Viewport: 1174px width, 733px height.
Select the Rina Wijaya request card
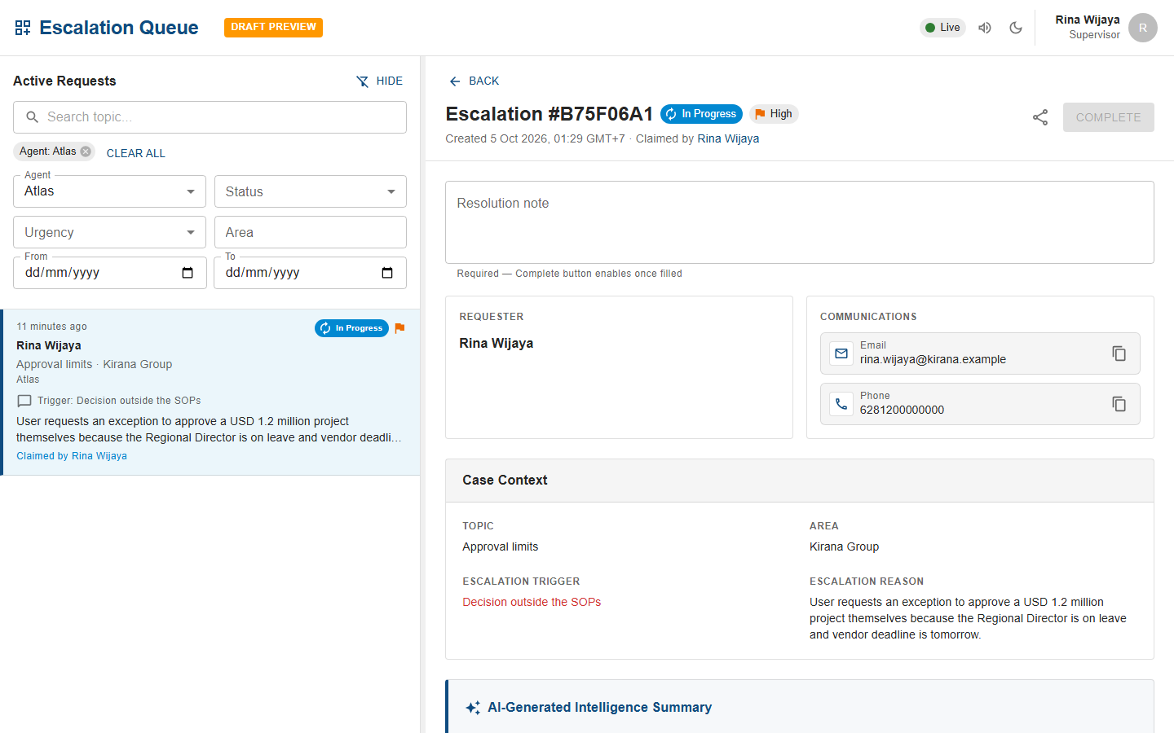[210, 393]
